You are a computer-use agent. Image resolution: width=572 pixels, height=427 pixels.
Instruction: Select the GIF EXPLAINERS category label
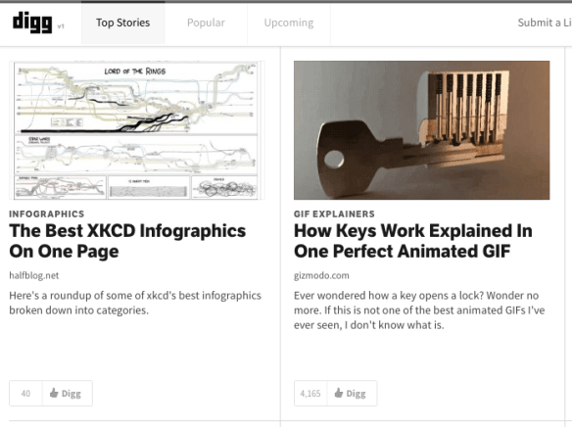(x=334, y=213)
